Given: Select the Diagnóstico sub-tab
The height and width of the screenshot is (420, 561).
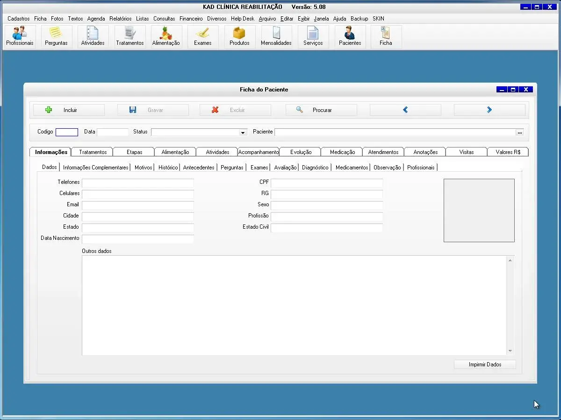Looking at the screenshot, I should pyautogui.click(x=315, y=168).
